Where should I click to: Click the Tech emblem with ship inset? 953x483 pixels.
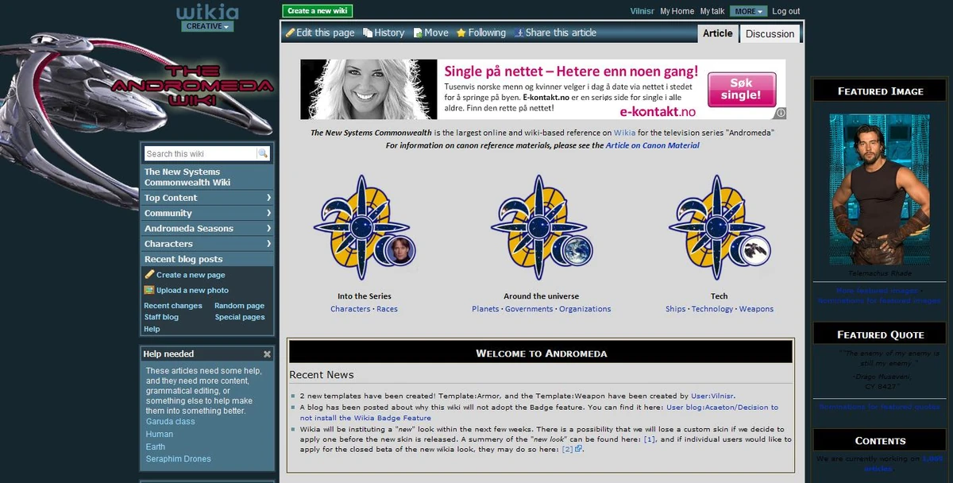point(717,226)
